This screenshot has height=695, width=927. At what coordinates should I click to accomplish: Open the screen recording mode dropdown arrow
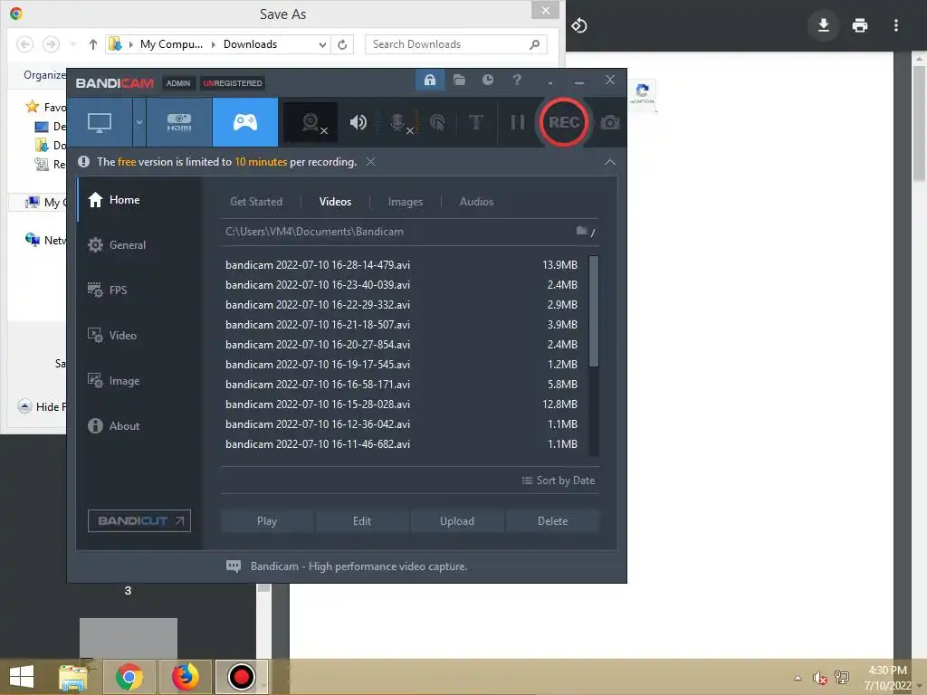[139, 122]
